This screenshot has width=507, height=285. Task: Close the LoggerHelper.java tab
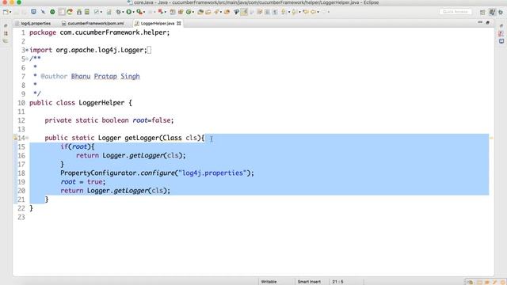coord(179,23)
